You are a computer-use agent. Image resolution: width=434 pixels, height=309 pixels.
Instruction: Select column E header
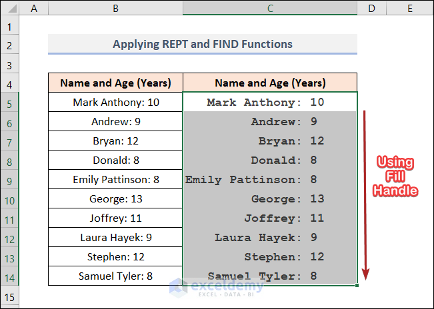tap(409, 9)
